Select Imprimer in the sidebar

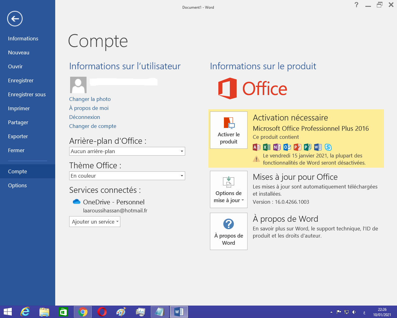point(28,108)
